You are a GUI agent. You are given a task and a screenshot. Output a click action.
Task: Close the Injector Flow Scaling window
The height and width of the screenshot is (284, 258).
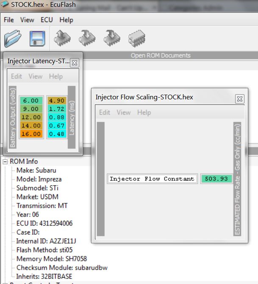[x=240, y=98]
